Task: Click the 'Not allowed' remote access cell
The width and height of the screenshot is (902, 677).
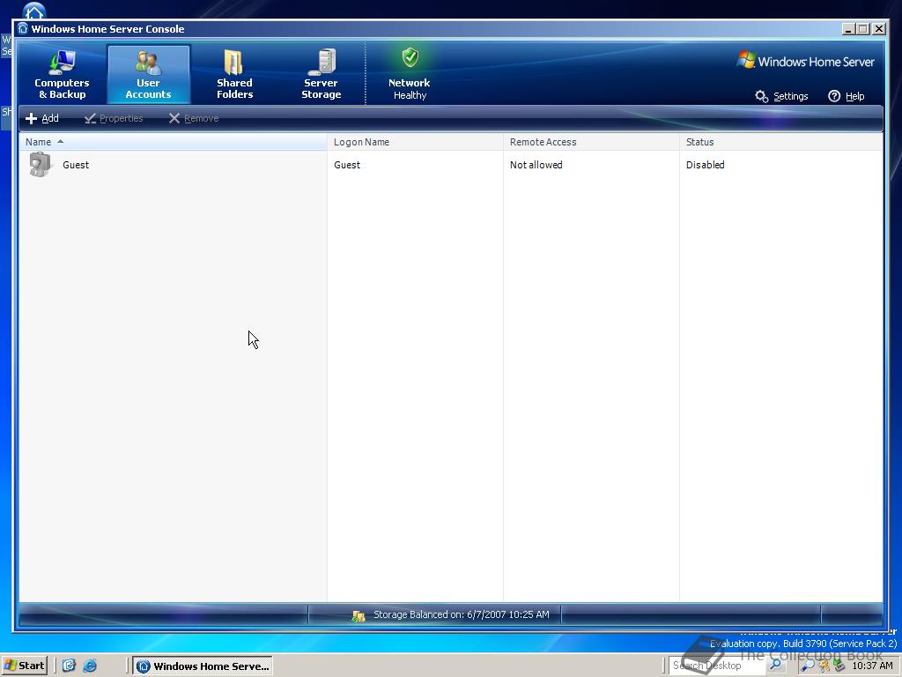Action: point(536,165)
